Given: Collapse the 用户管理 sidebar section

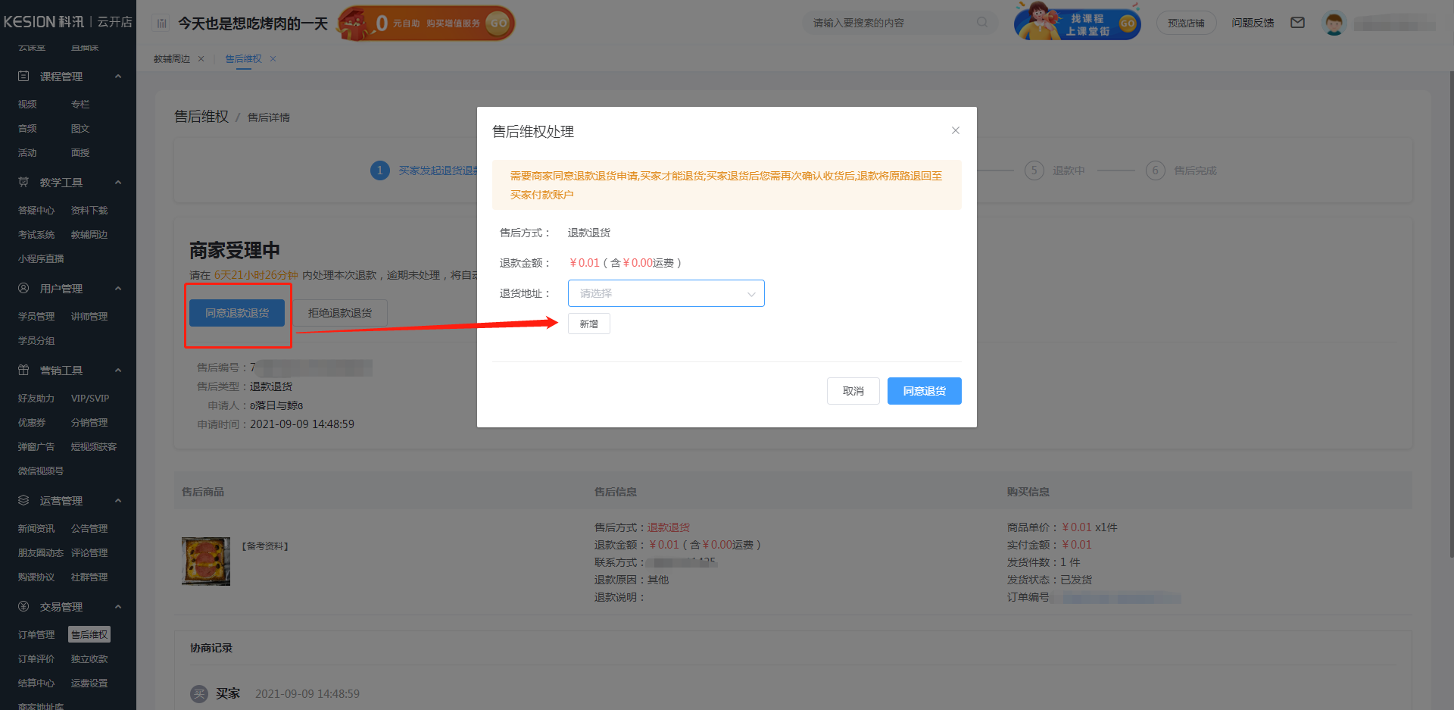Looking at the screenshot, I should 118,288.
